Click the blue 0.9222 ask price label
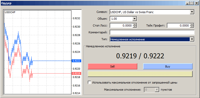 [x=76, y=61]
